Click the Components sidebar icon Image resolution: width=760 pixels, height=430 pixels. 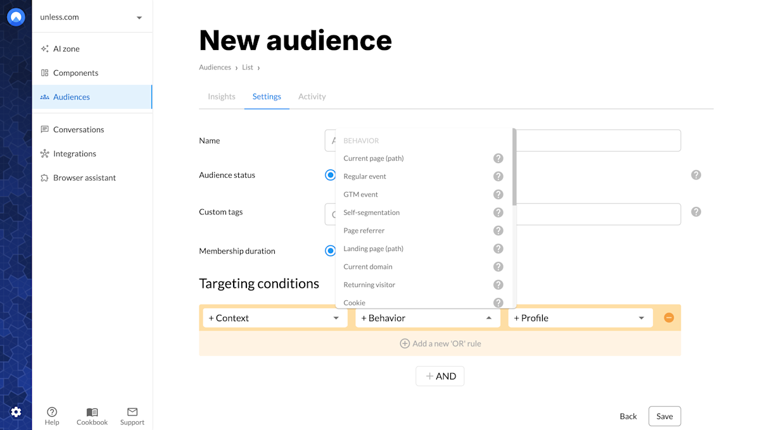coord(44,73)
